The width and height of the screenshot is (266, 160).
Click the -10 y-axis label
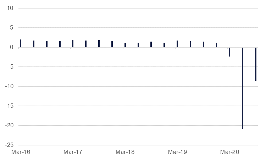[x=9, y=86]
